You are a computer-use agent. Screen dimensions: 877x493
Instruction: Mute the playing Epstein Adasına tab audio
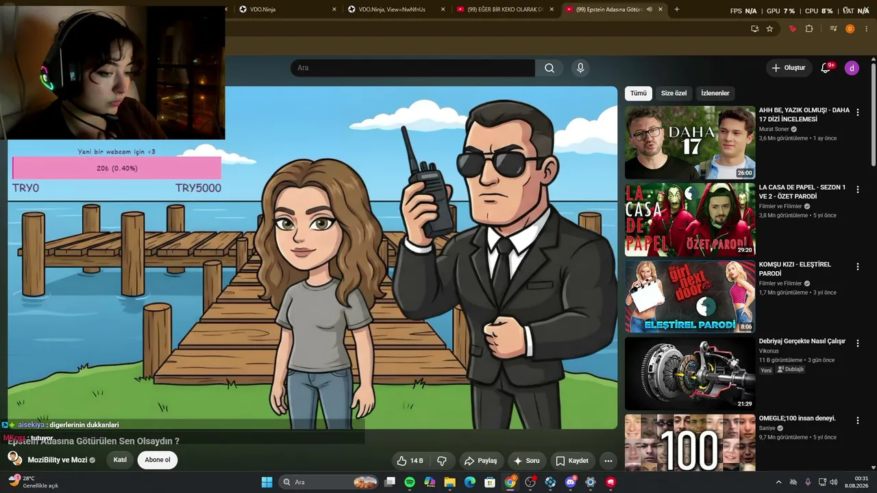point(649,10)
